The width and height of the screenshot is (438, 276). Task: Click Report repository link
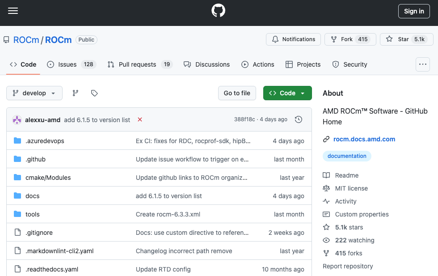(x=348, y=266)
